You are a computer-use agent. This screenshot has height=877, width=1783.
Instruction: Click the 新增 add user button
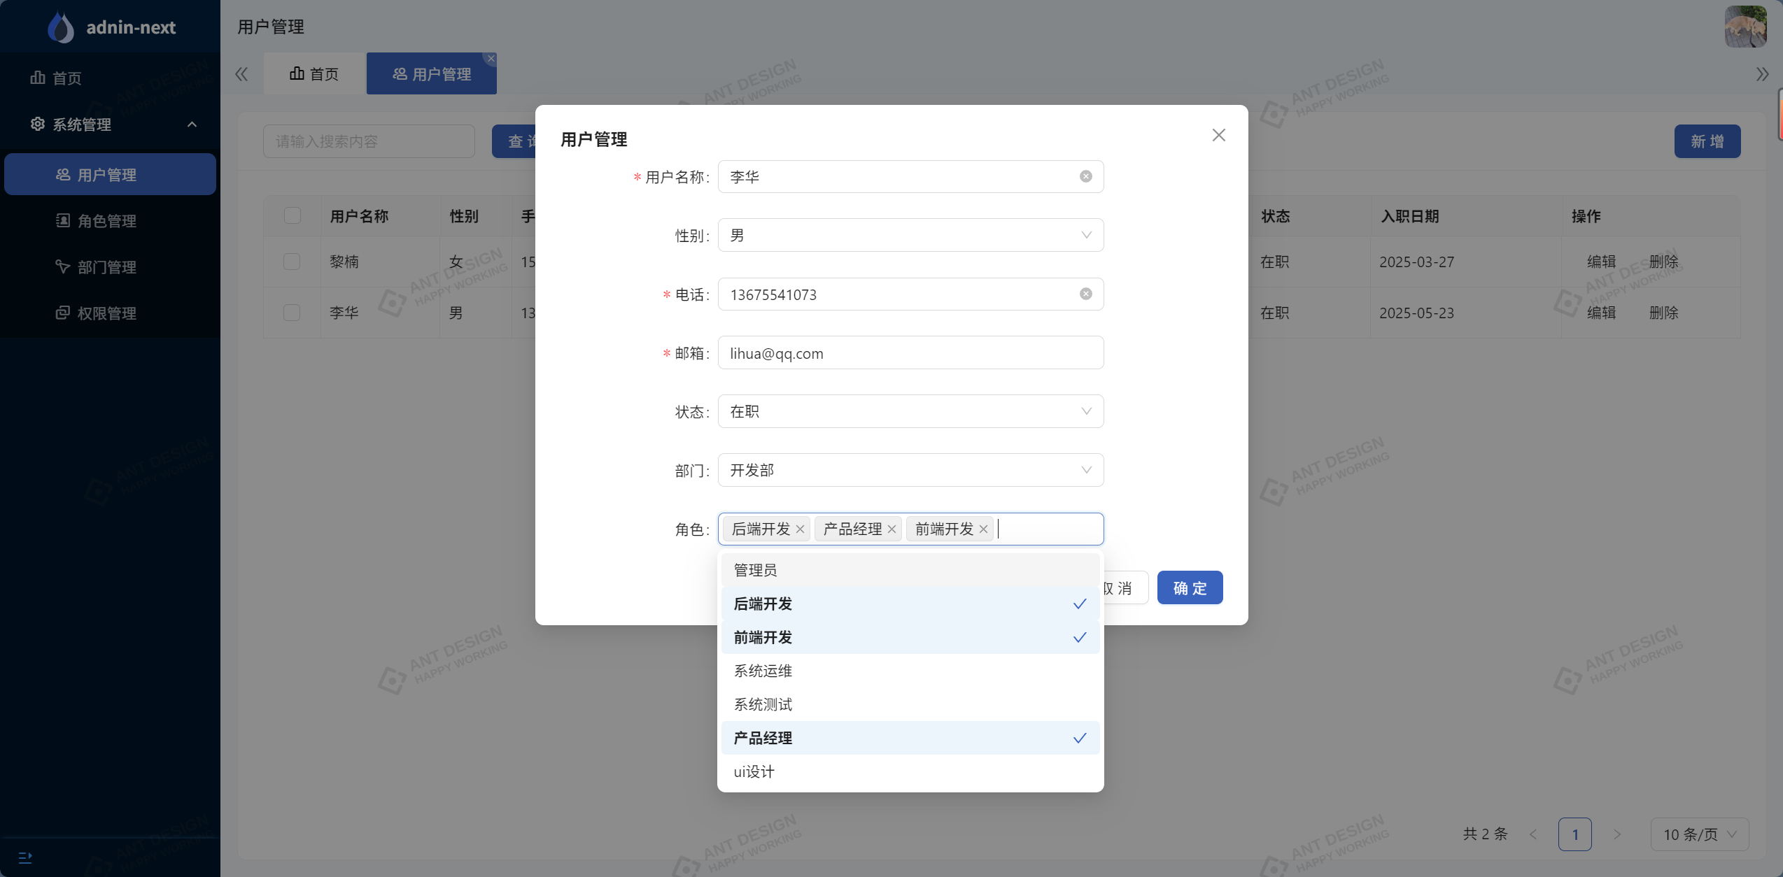[x=1707, y=141]
